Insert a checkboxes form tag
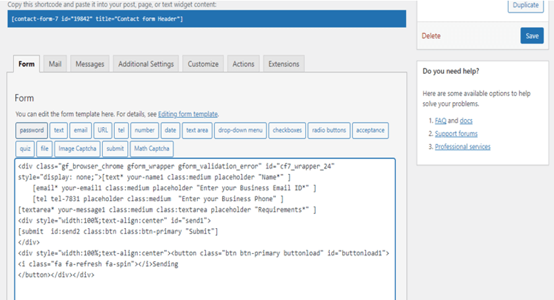The image size is (554, 300). click(287, 131)
